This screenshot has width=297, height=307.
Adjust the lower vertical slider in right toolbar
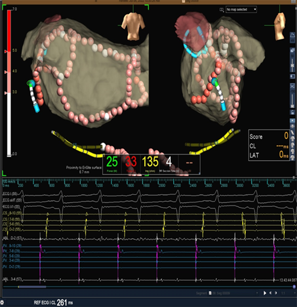293,106
